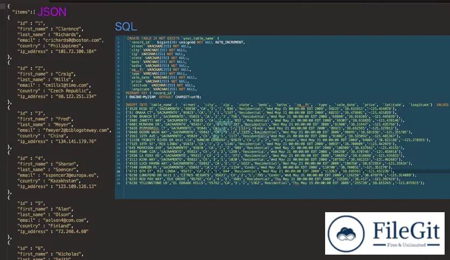The width and height of the screenshot is (450, 260).
Task: Click the `baths` VARCHAR(255) NOT NULL line
Action: click(159, 66)
